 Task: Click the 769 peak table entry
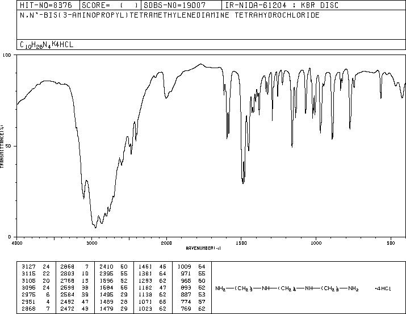(191, 308)
